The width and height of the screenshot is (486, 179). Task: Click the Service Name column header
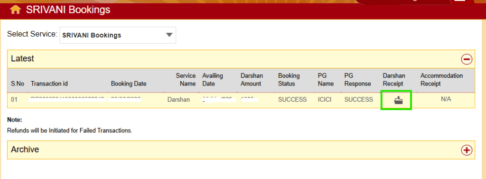[186, 80]
